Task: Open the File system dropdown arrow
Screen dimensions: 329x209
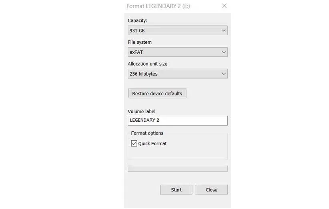Action: pyautogui.click(x=223, y=52)
